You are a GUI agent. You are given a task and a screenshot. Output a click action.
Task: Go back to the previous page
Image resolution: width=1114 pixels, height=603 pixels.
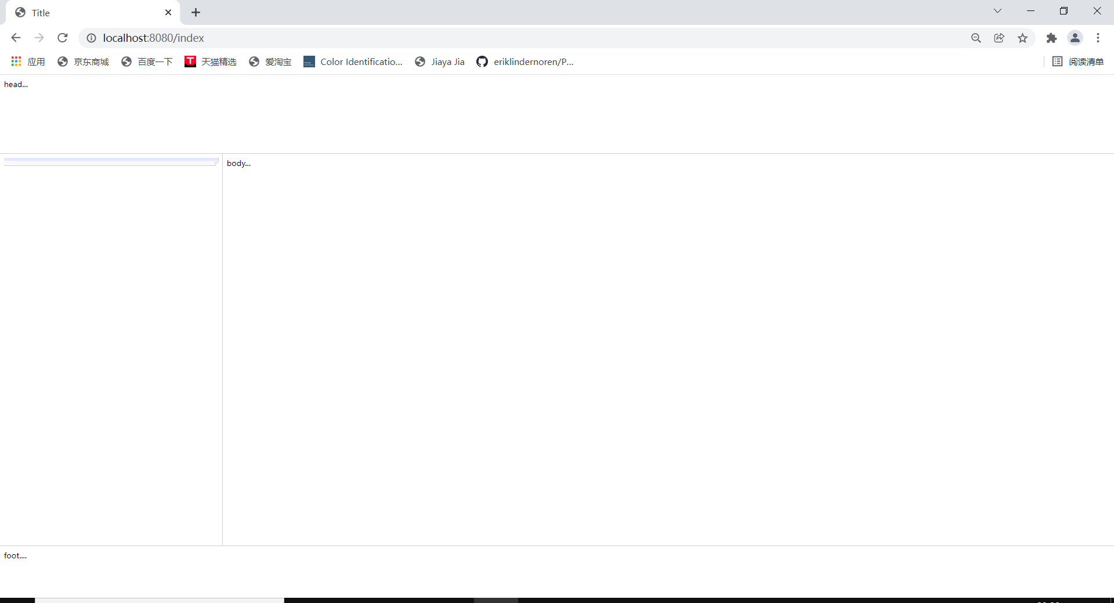click(x=16, y=38)
